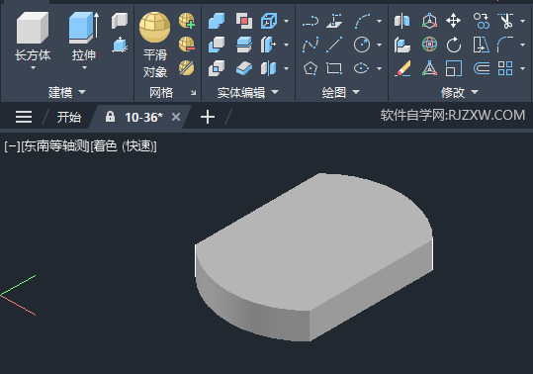Image resolution: width=533 pixels, height=374 pixels.
Task: Click the 3D Move gizmo icon
Action: (x=429, y=21)
